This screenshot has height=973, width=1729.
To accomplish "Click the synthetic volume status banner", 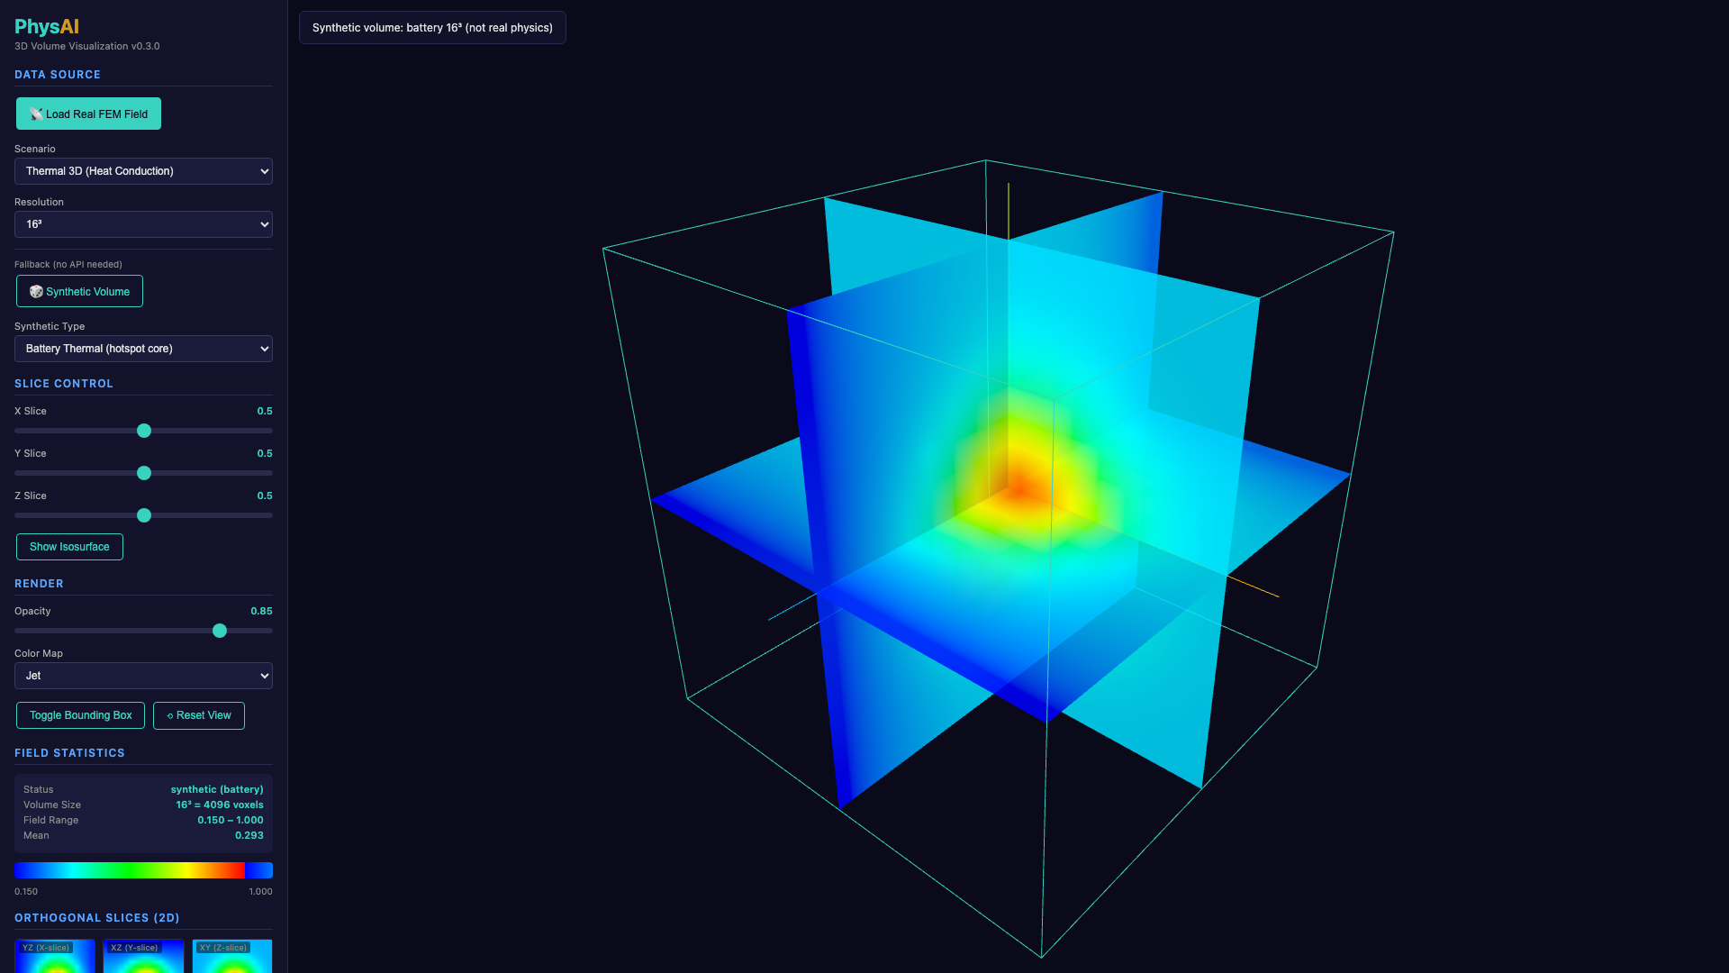I will (432, 28).
